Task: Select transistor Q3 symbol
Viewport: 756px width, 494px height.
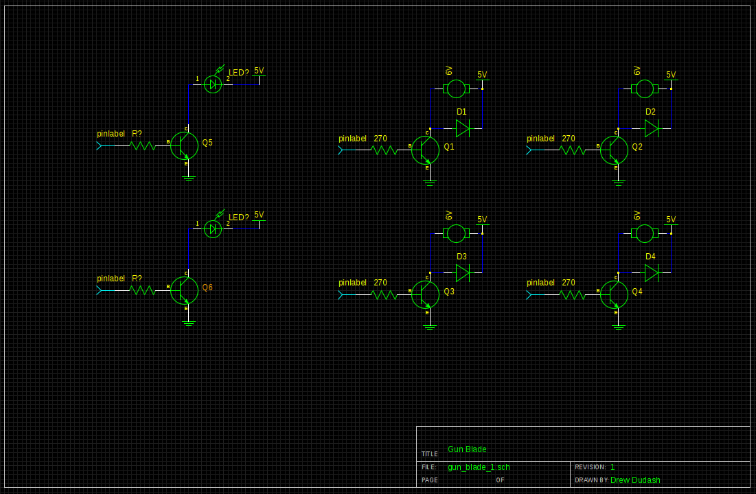Action: tap(425, 294)
